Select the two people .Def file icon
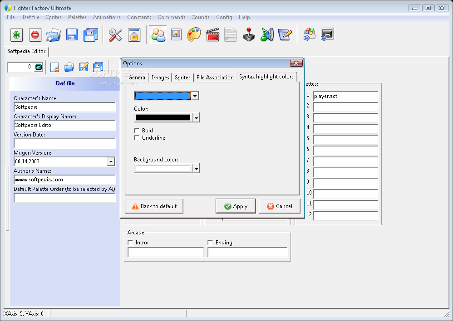This screenshot has width=453, height=321. 158,35
